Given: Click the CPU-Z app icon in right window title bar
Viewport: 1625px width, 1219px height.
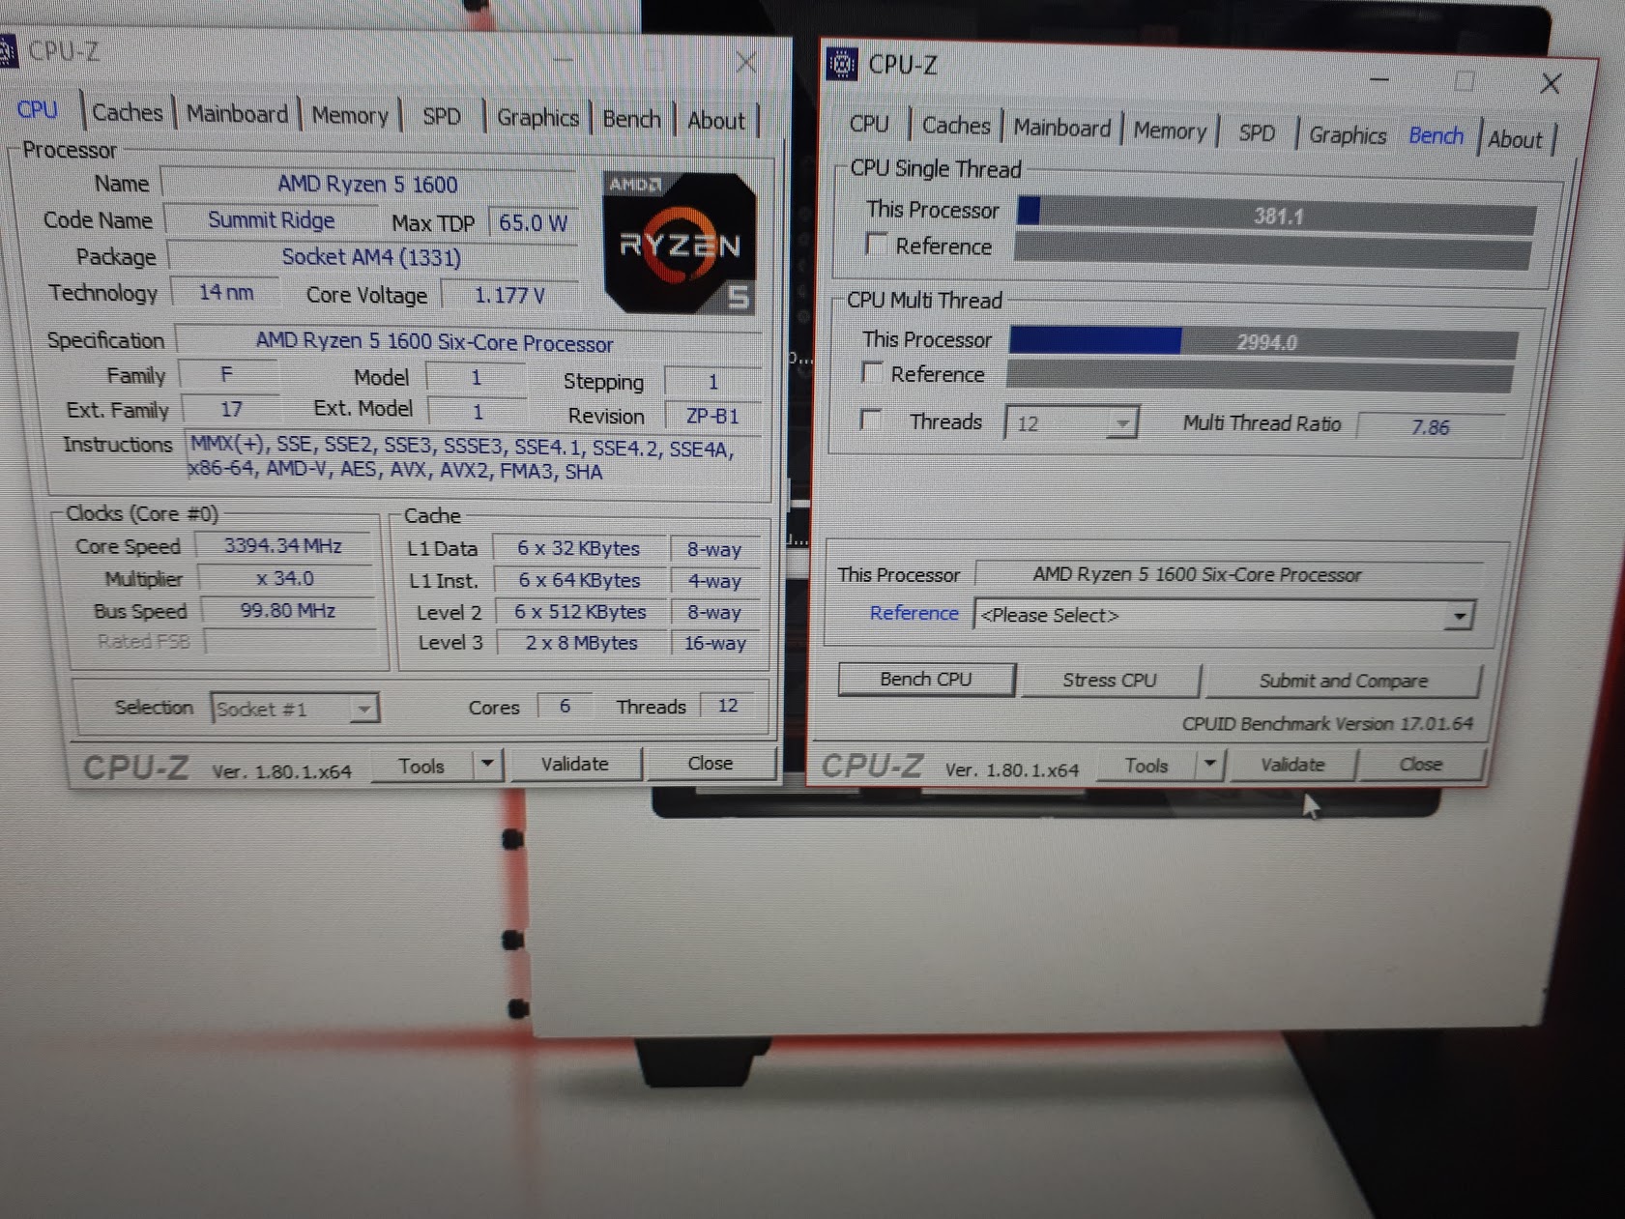Looking at the screenshot, I should [x=842, y=64].
